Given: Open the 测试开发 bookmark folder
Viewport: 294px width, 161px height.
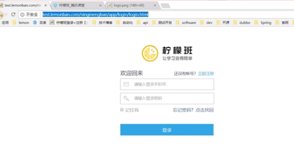Looking at the screenshot, I should coord(162,23).
